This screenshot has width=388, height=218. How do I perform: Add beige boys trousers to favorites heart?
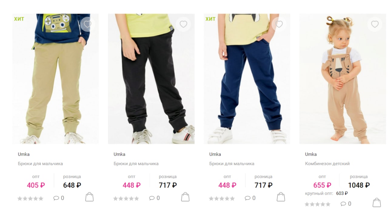click(x=88, y=24)
